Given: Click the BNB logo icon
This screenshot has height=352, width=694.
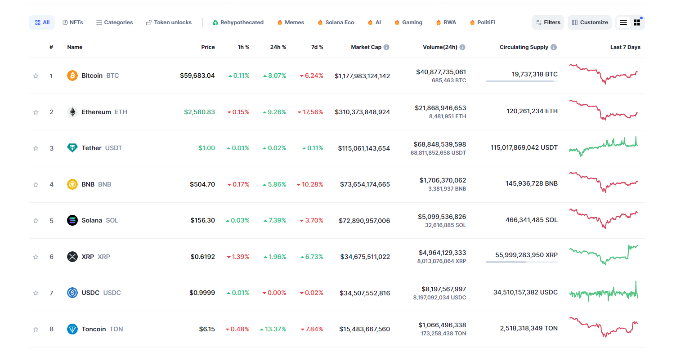Looking at the screenshot, I should point(72,184).
